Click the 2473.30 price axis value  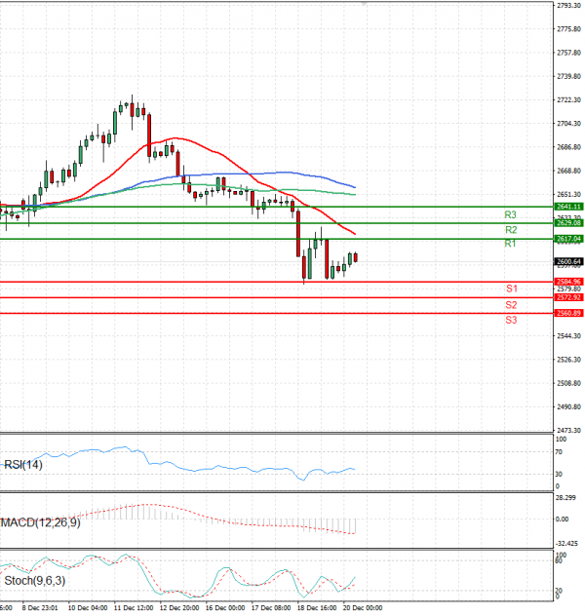click(x=568, y=431)
